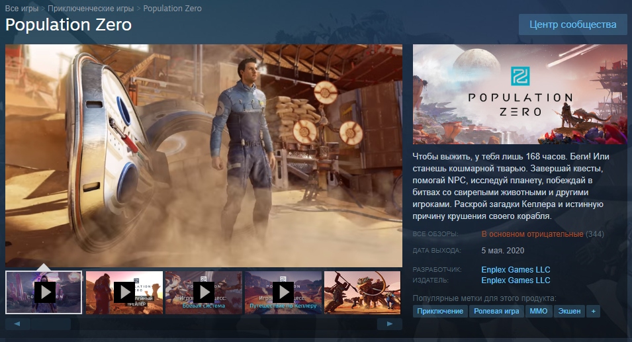Click the right arrow of thumbnail strip
This screenshot has width=632, height=342.
tap(390, 323)
